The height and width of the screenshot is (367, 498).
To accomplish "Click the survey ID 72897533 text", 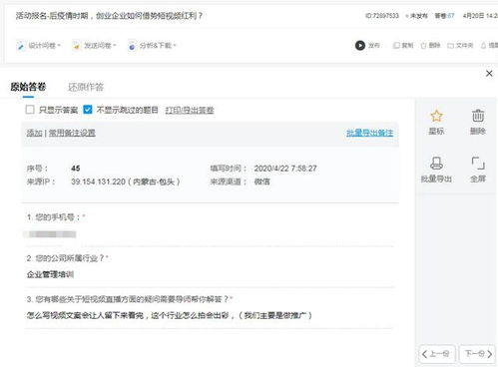I will [x=382, y=16].
